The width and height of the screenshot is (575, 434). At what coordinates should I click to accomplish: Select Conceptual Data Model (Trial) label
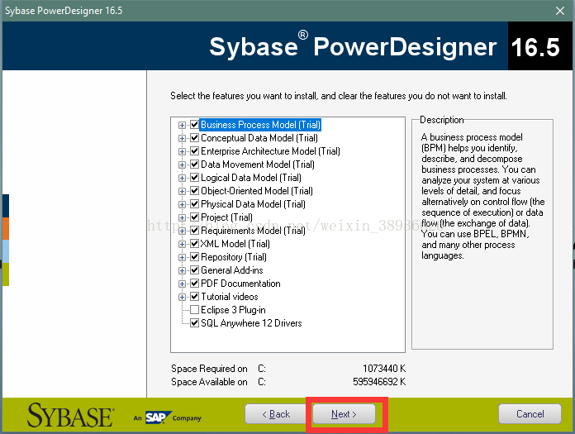point(259,138)
